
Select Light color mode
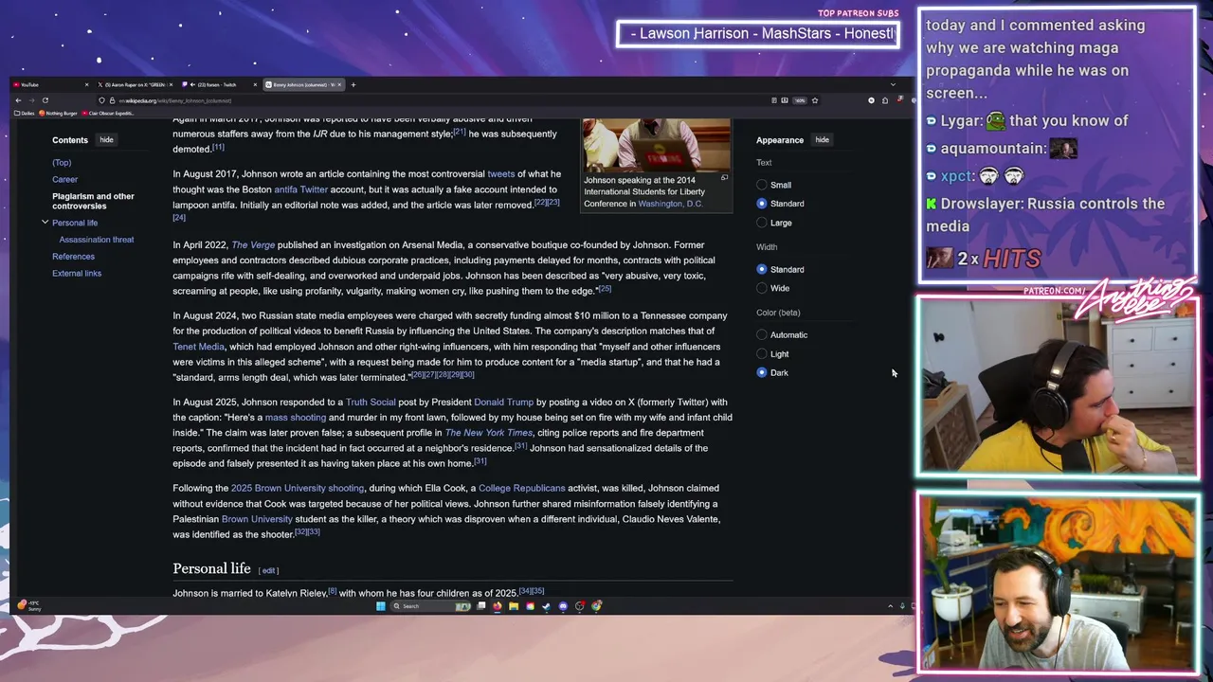pos(762,353)
